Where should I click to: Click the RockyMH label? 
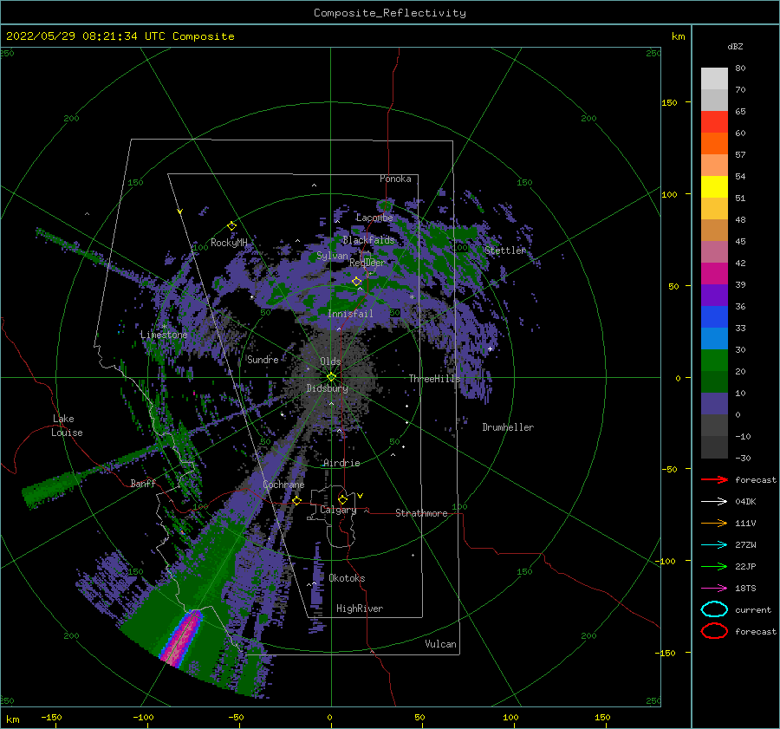coord(229,243)
